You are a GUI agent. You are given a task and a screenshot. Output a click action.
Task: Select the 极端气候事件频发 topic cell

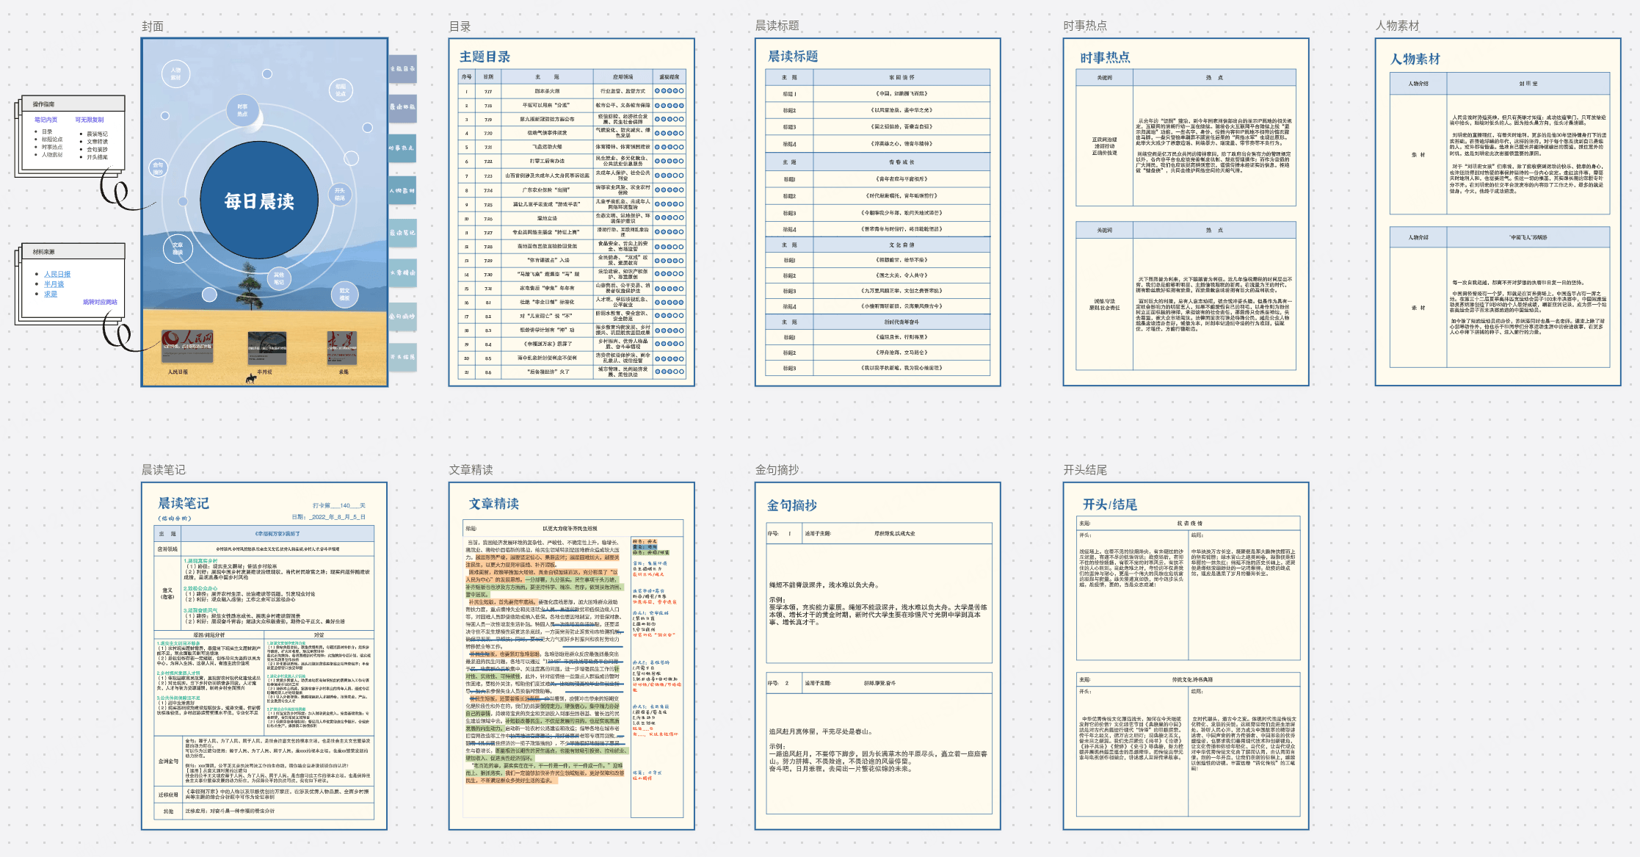pyautogui.click(x=547, y=134)
